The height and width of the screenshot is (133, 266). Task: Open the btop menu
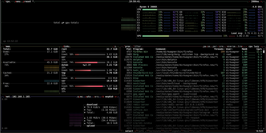point(18,2)
